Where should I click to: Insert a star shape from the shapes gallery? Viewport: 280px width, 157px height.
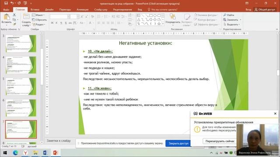click(x=159, y=24)
